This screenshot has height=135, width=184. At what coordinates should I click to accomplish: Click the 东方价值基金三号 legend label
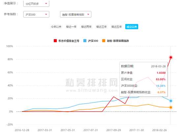pos(69,41)
